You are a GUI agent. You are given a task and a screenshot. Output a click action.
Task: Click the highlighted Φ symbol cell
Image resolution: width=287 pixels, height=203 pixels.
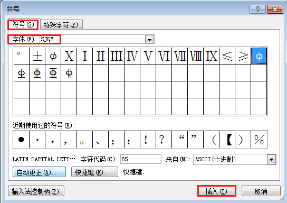point(259,56)
